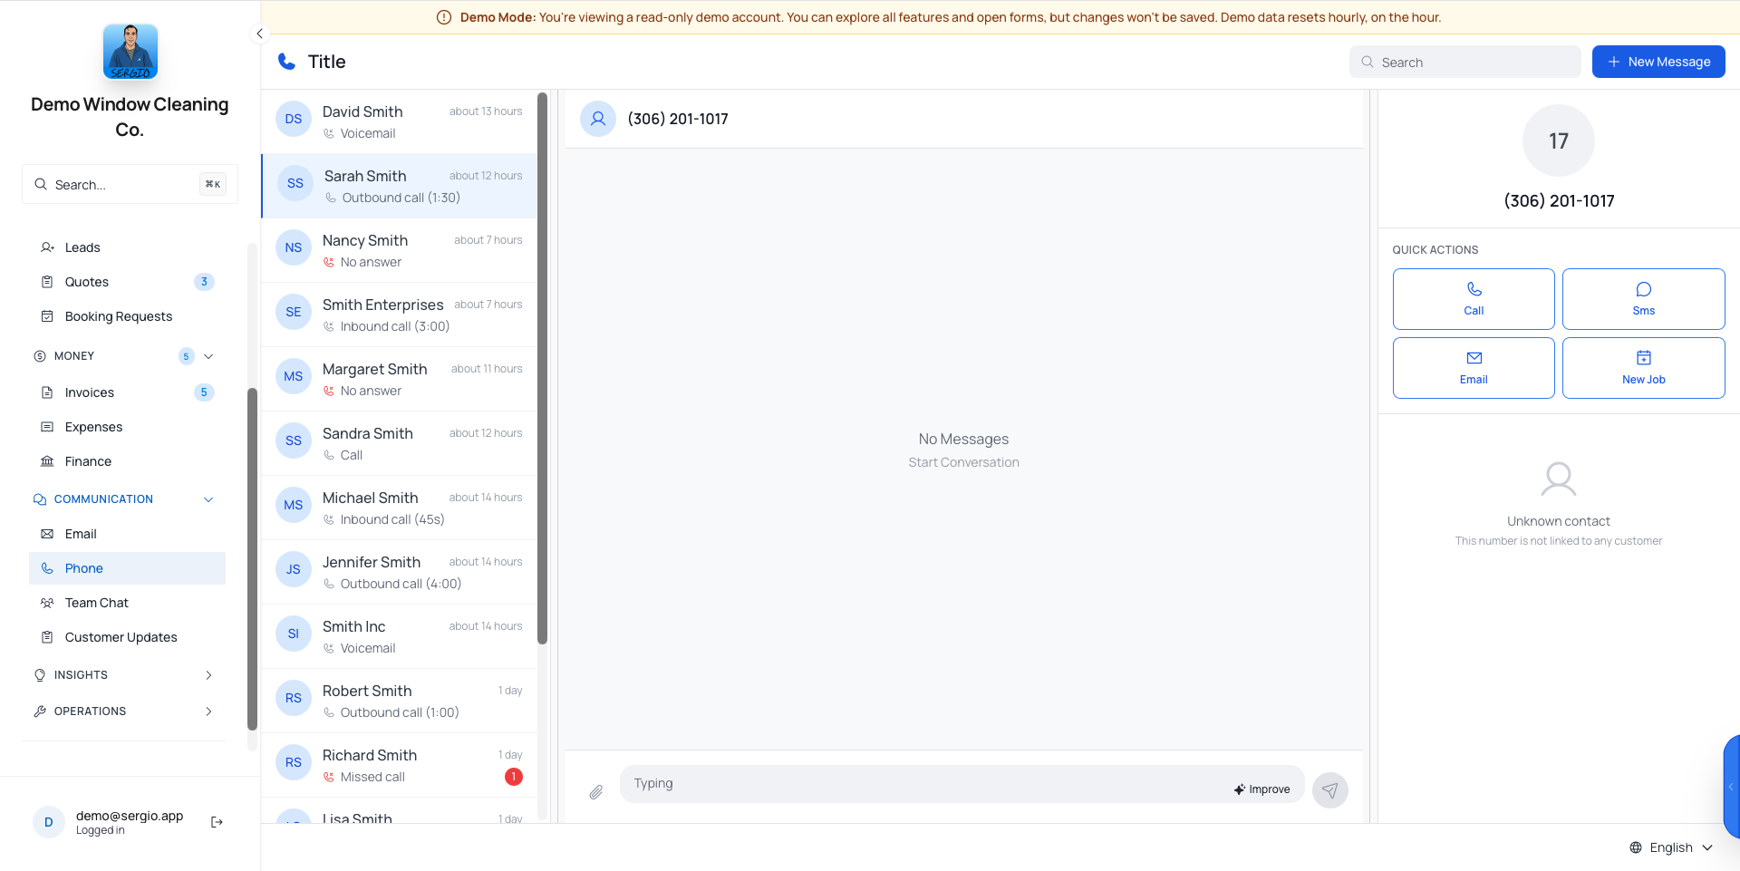
Task: Click the blue side tab at right edge
Action: pos(1732,787)
